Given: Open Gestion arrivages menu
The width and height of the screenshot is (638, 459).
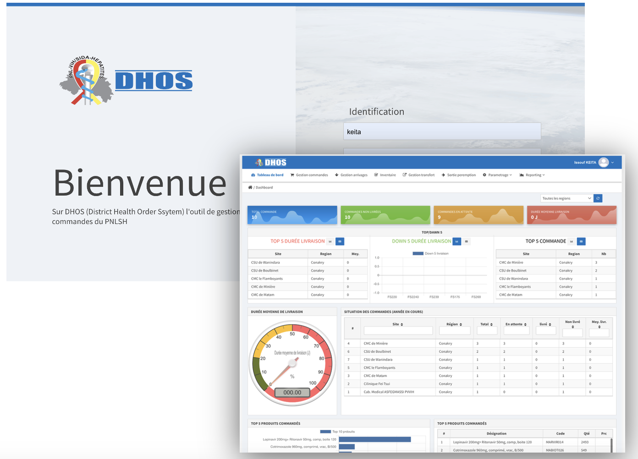Looking at the screenshot, I should pos(351,175).
